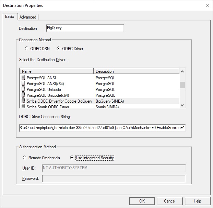The width and height of the screenshot is (213, 208).
Task: Click the driver list scrollbar thumb
Action: tap(182, 85)
